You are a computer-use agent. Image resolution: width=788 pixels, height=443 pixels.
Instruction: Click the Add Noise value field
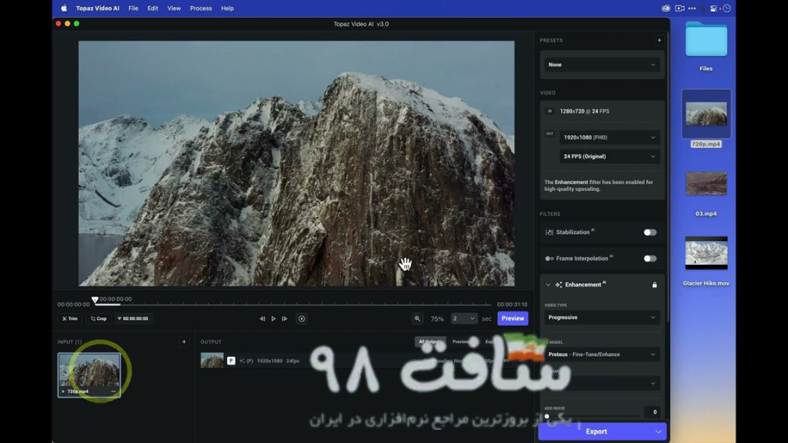[652, 412]
